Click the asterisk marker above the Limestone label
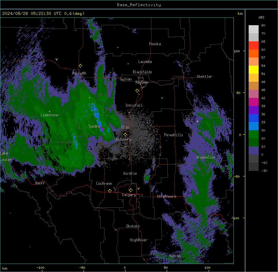This screenshot has width=278, height=272. (49, 112)
